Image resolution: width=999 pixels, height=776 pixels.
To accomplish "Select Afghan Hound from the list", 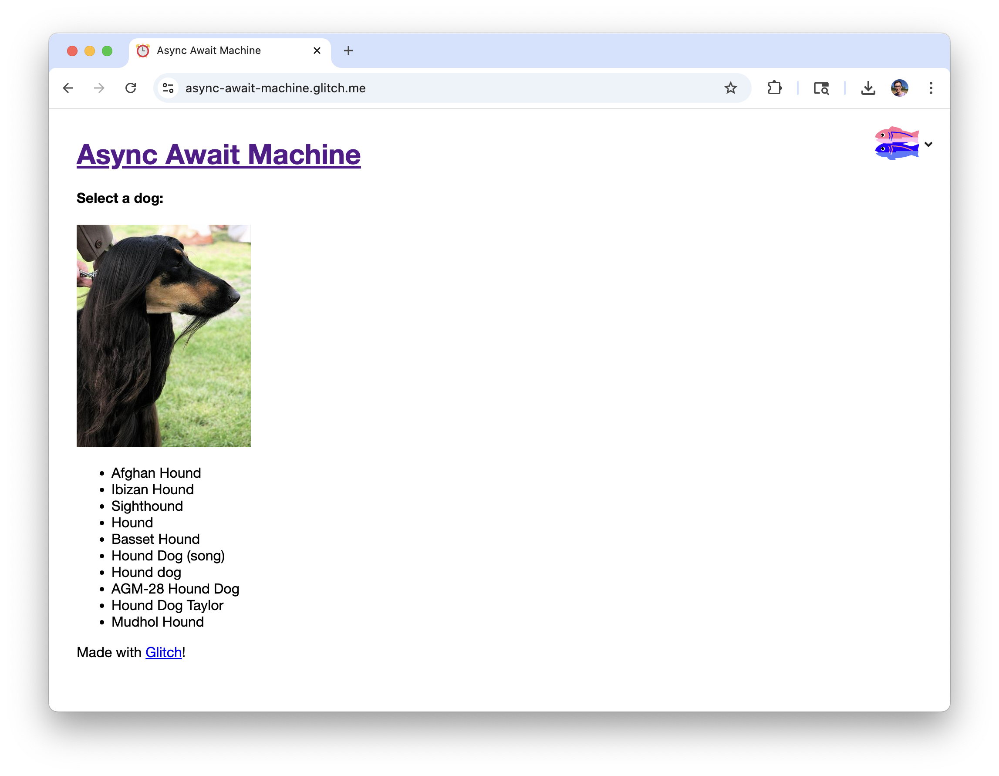I will 156,472.
